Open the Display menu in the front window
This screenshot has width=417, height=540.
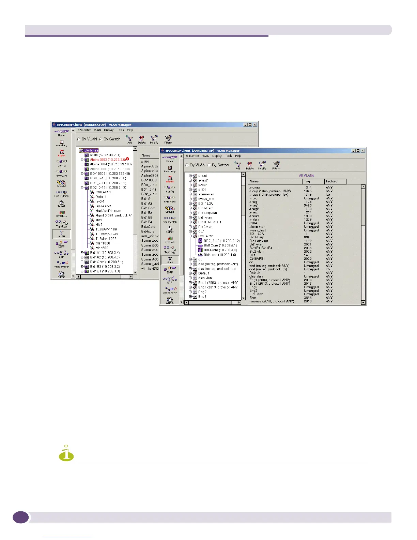pos(217,156)
